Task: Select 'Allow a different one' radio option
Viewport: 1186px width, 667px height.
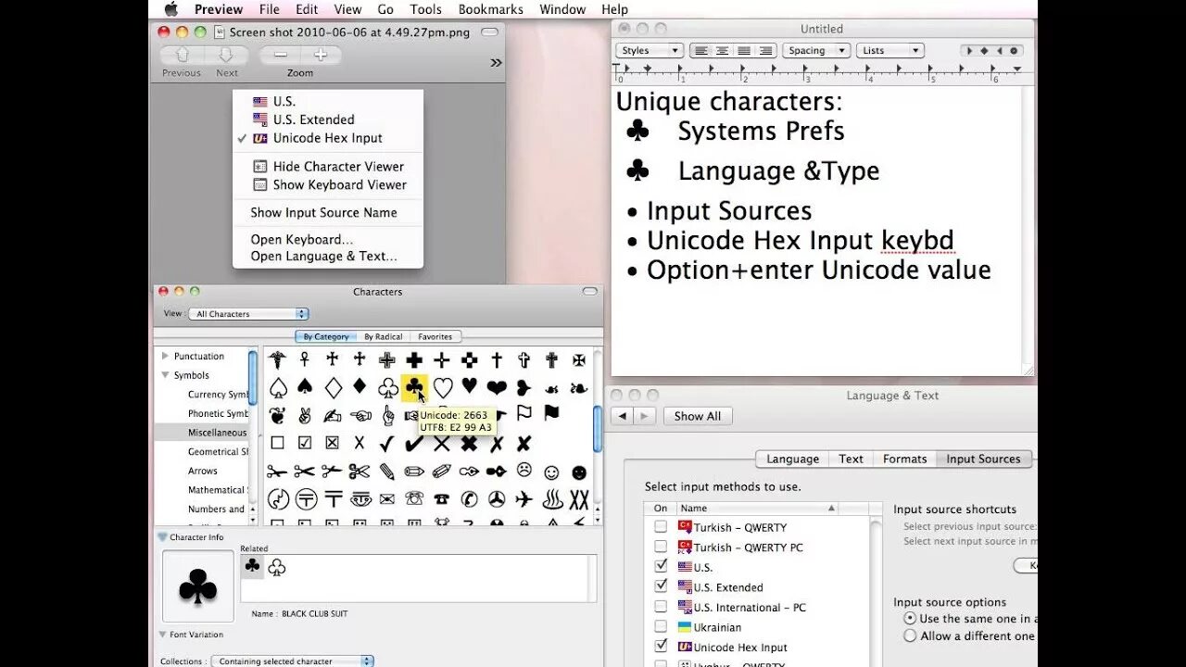Action: 910,636
